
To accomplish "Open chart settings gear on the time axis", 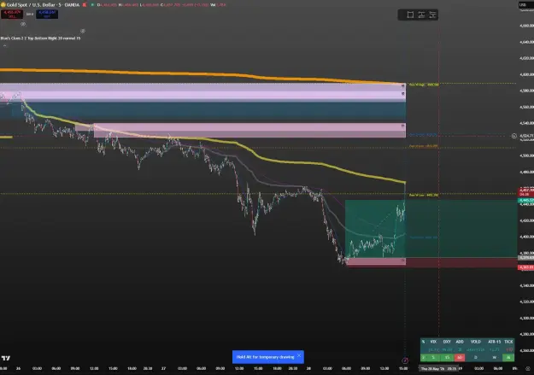I will point(528,368).
